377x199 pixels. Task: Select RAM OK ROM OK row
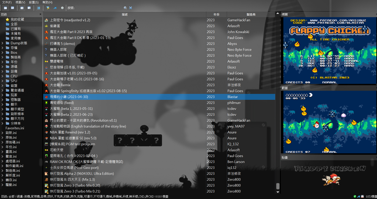(159, 162)
